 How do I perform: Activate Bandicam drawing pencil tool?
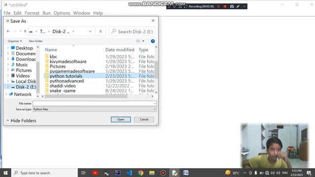point(238,6)
